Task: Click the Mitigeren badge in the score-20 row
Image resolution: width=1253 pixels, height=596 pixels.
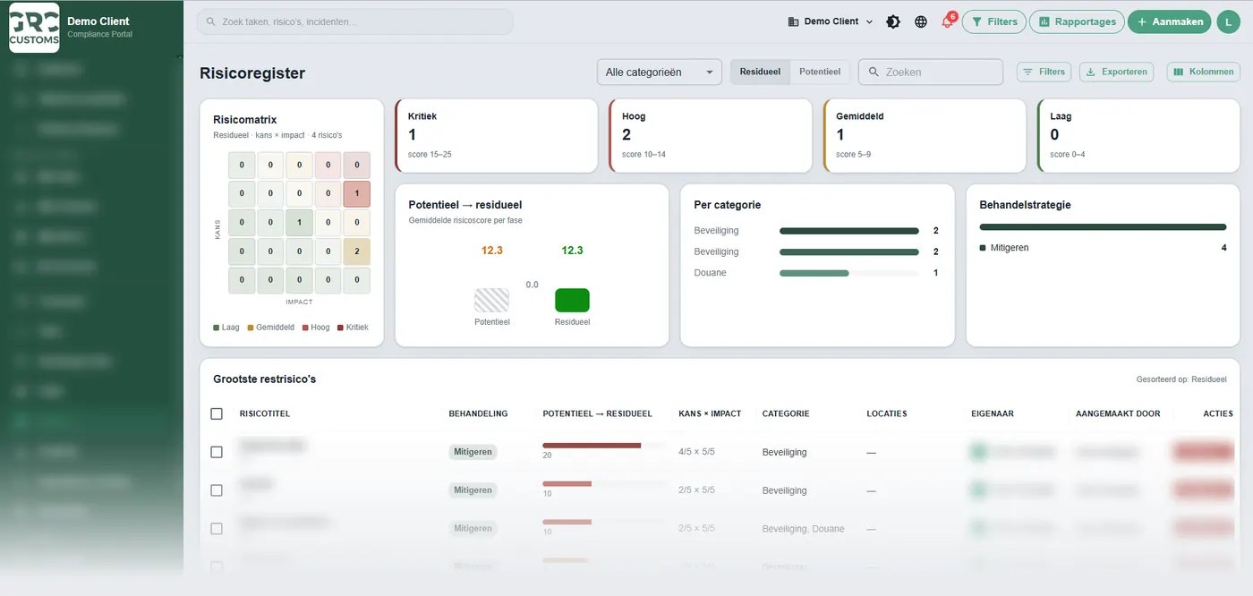Action: tap(473, 452)
